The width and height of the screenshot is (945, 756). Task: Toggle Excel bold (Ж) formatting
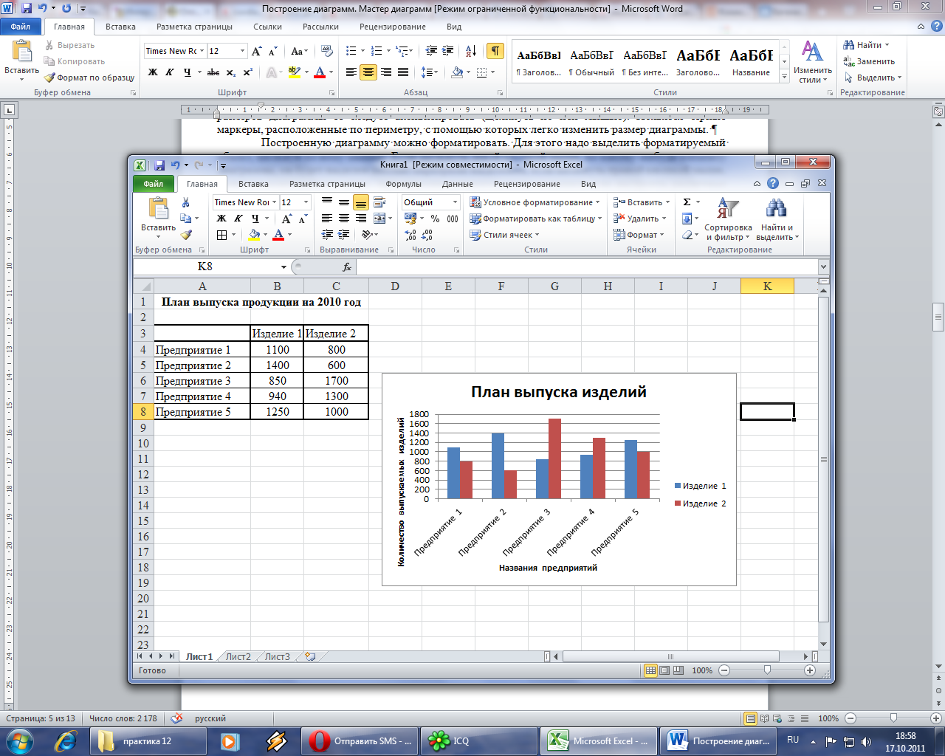click(x=221, y=219)
